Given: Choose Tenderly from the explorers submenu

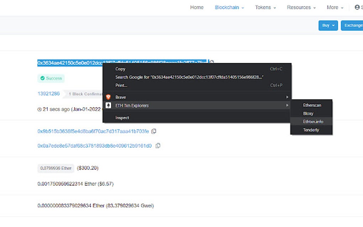Looking at the screenshot, I should click(x=311, y=130).
